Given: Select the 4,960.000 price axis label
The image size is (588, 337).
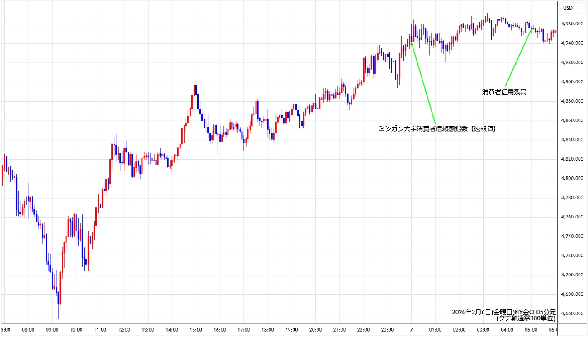Looking at the screenshot, I should pos(572,24).
